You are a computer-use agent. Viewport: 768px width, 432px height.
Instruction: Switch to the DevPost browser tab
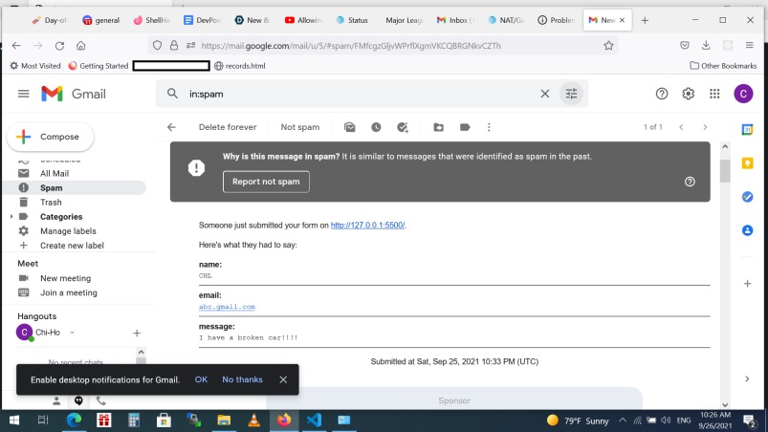tap(202, 20)
